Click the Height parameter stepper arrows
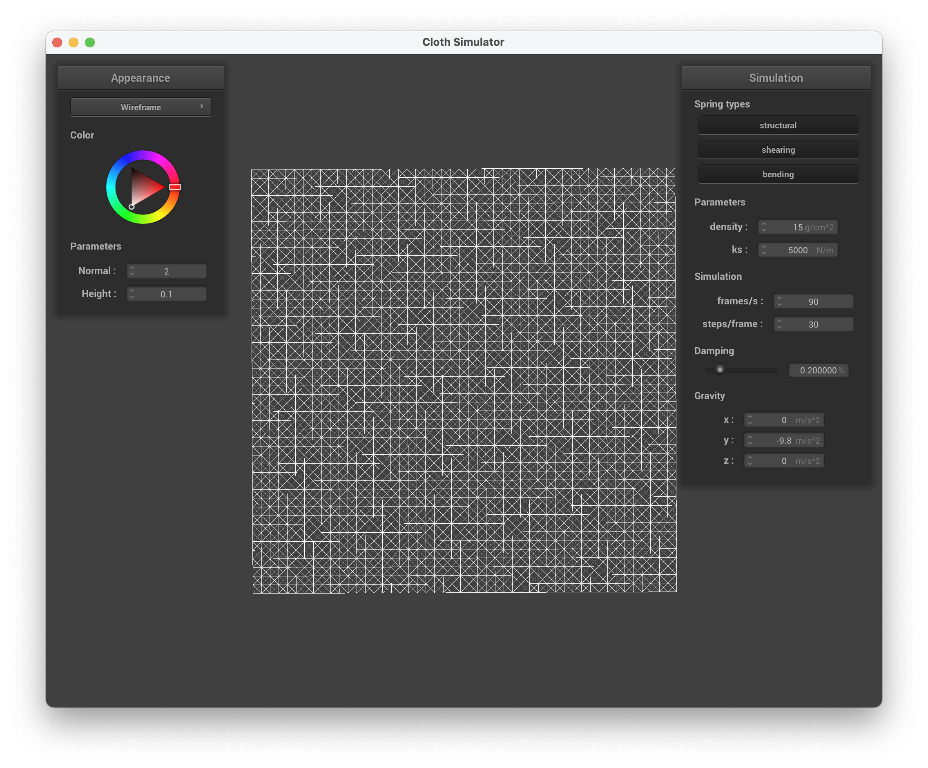 point(132,294)
